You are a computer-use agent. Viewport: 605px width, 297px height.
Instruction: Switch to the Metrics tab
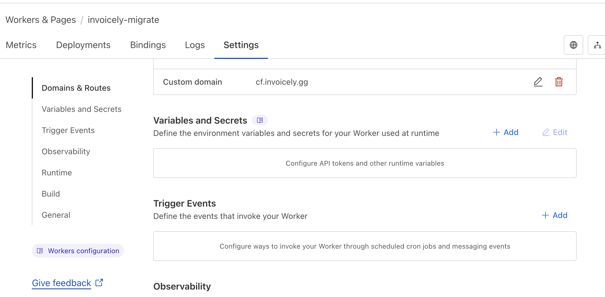pos(21,45)
